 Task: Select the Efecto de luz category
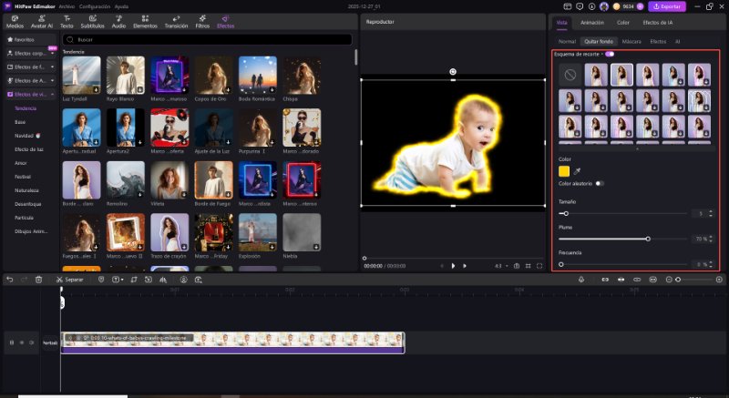(x=29, y=149)
